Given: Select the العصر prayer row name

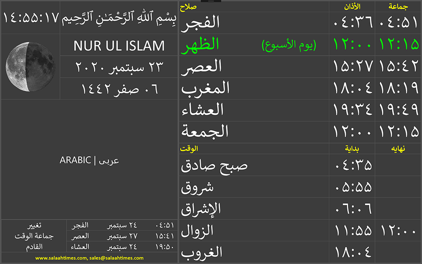Looking at the screenshot, I should click(x=201, y=67).
